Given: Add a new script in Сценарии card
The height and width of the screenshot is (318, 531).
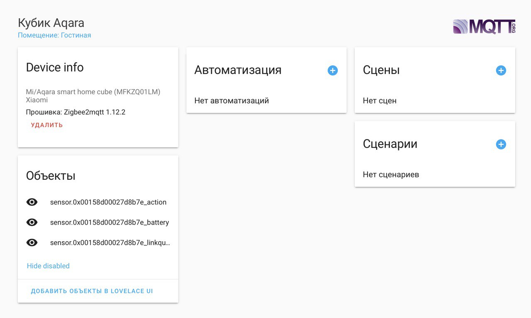Looking at the screenshot, I should click(501, 144).
